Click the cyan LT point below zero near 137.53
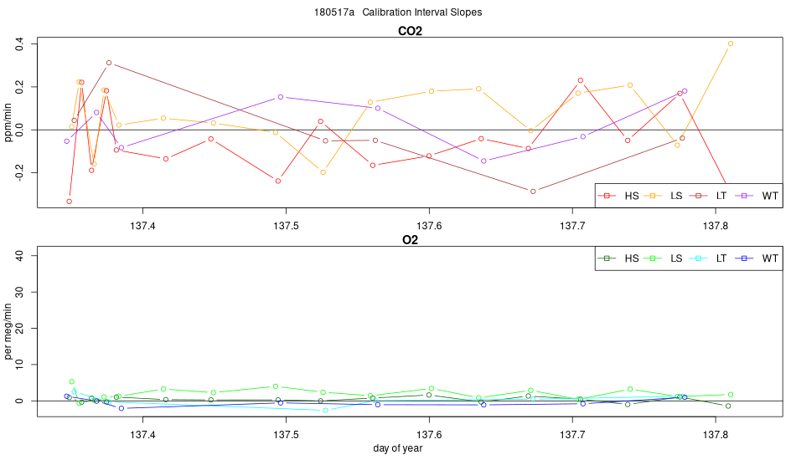 click(326, 411)
